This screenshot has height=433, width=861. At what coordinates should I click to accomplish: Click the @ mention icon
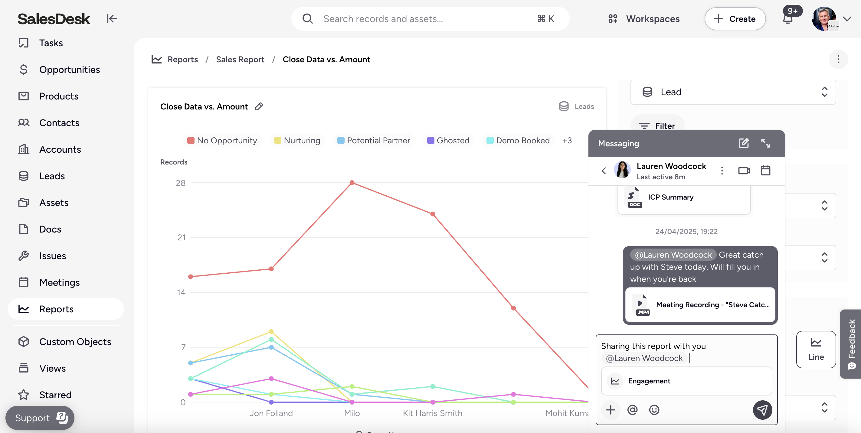[x=632, y=410]
